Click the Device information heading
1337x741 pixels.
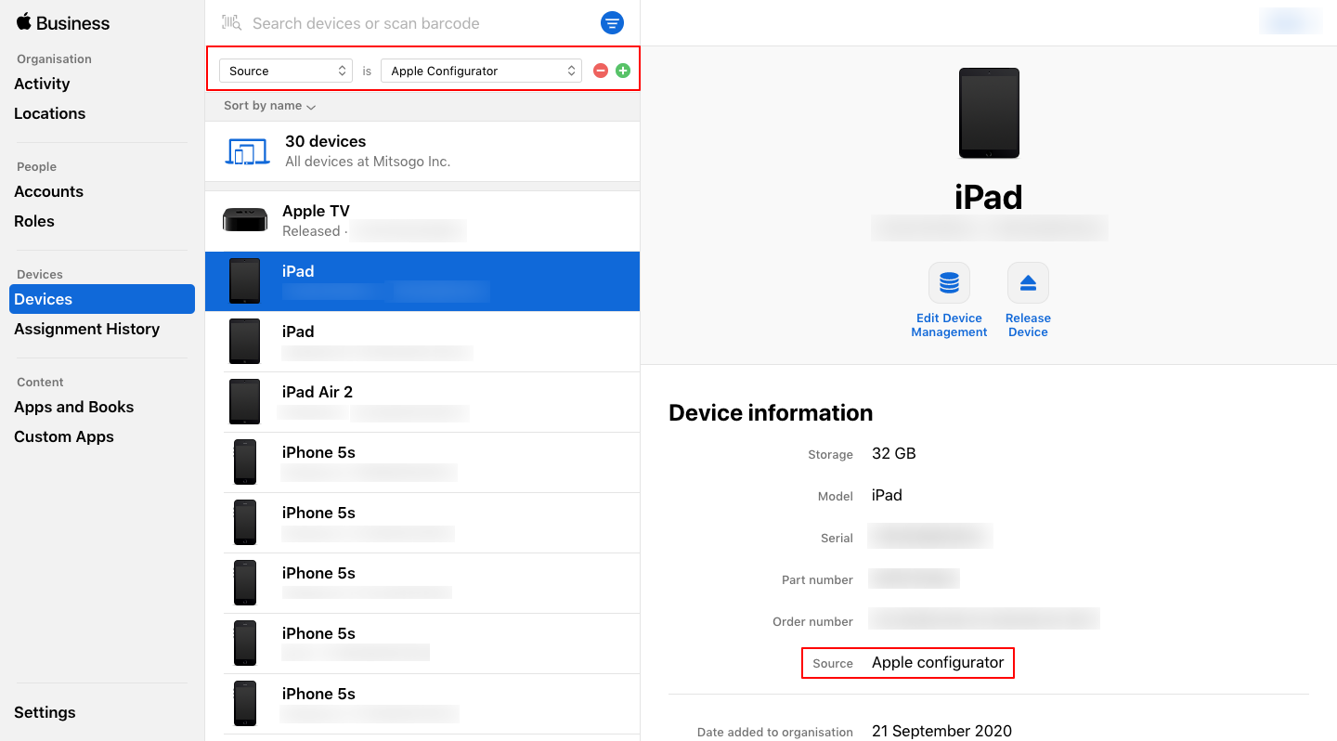[771, 413]
